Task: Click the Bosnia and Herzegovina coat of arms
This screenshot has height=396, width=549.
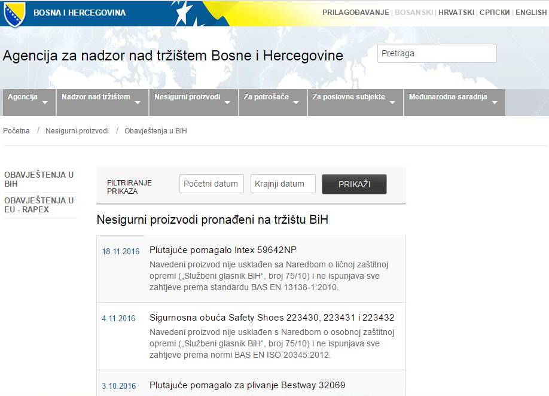Action: [x=13, y=13]
